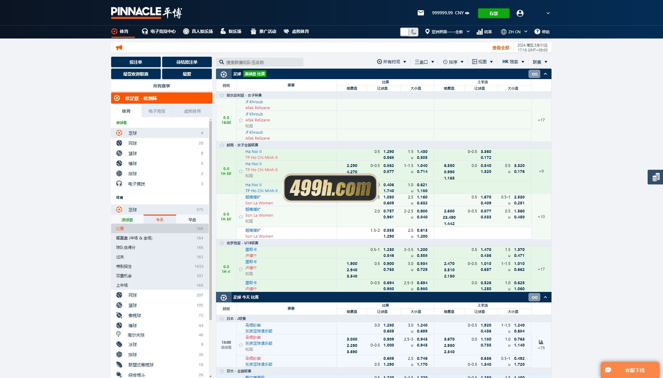
Task: Collapse the 足球 今天 比赛 section
Action: 545,297
